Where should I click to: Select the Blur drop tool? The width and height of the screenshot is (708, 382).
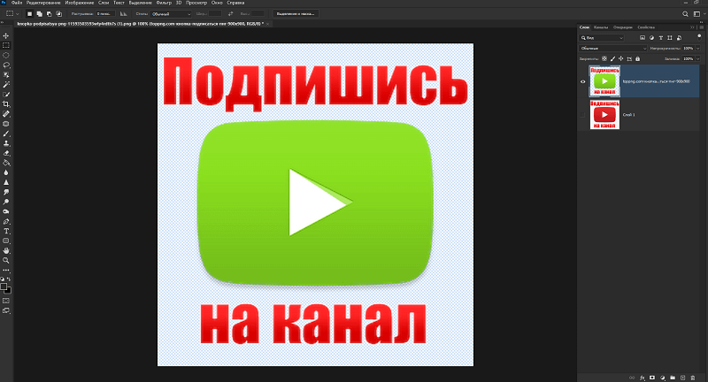coord(6,172)
